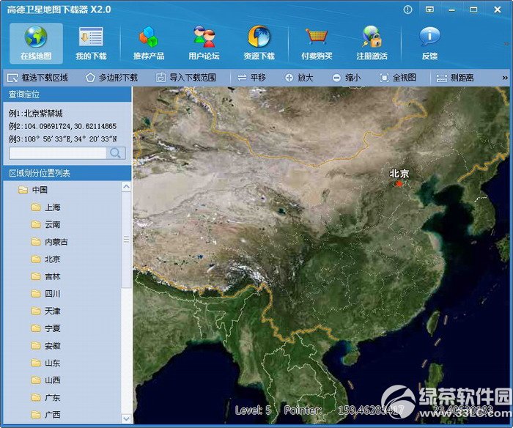The width and height of the screenshot is (513, 428).
Task: Open the 在线地图 online map view
Action: coord(36,43)
